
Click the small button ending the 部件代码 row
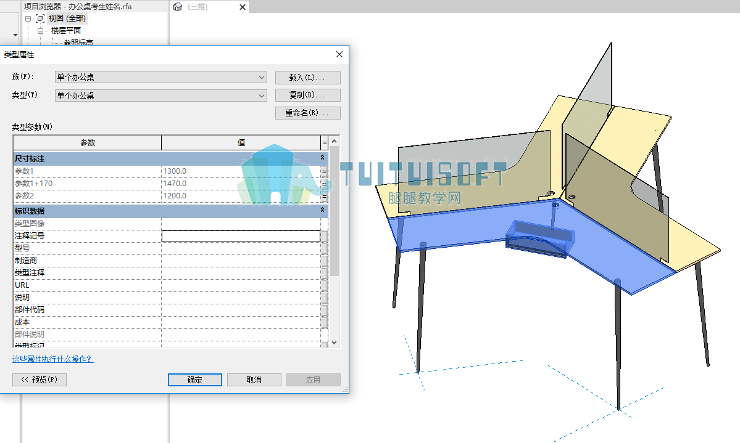[x=324, y=310]
